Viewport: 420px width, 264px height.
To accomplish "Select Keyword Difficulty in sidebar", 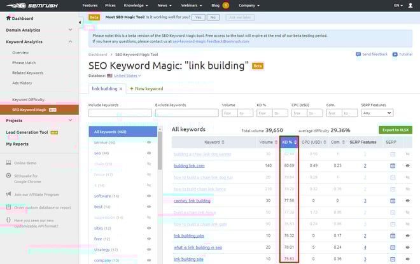I will pos(28,100).
